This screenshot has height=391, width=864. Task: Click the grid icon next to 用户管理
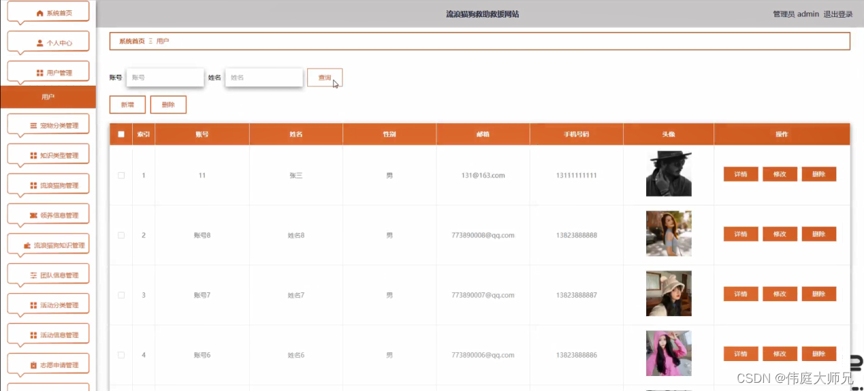[39, 73]
